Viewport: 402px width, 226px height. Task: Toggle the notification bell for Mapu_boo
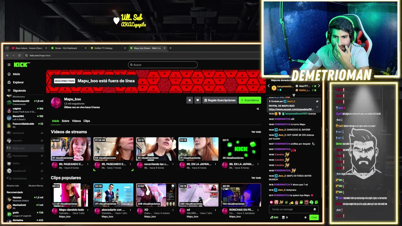coord(190,100)
